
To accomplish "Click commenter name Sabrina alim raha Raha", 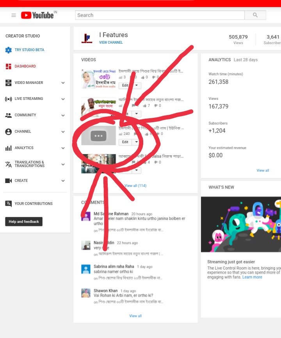I will pyautogui.click(x=114, y=267).
